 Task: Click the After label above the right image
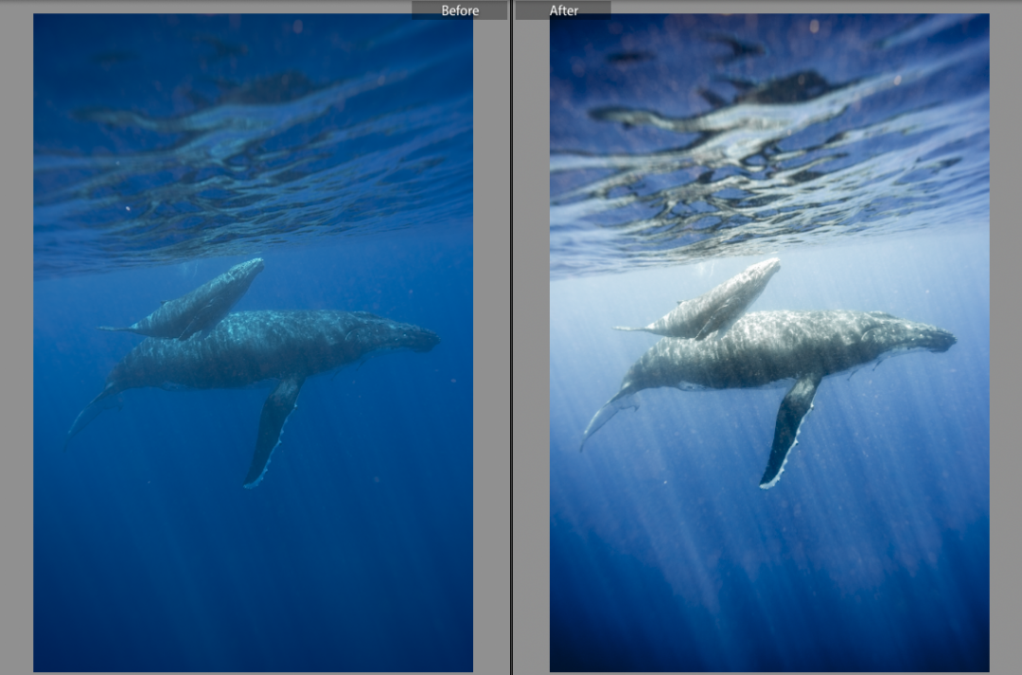[565, 10]
